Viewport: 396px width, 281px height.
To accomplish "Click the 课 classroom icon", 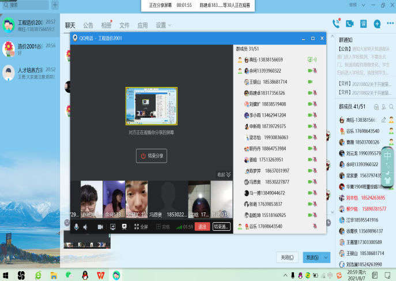I will [363, 24].
